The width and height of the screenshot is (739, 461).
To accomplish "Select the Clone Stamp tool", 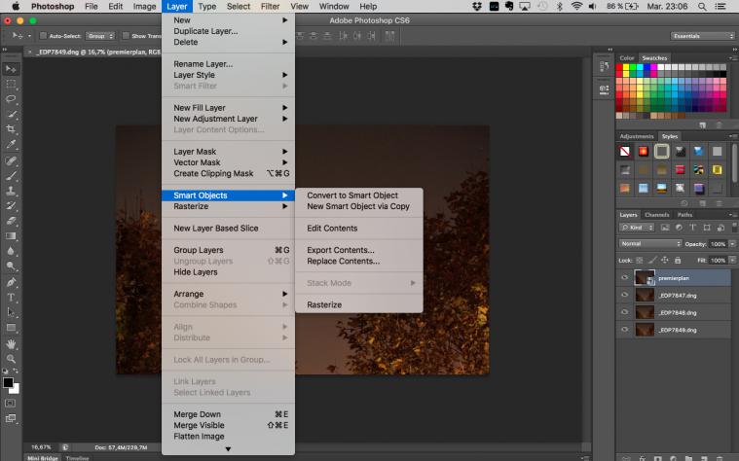I will pos(11,192).
